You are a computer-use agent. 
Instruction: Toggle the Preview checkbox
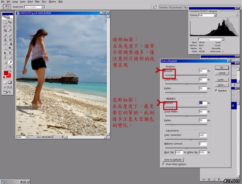(216, 90)
